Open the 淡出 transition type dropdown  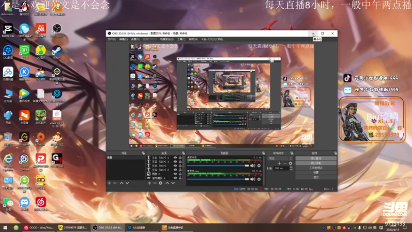[280, 158]
